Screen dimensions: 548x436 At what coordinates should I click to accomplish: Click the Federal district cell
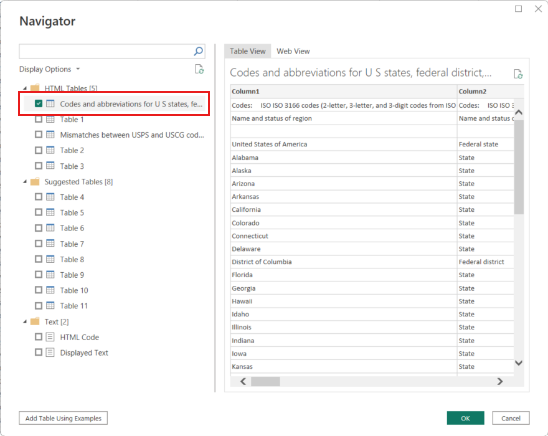[486, 262]
